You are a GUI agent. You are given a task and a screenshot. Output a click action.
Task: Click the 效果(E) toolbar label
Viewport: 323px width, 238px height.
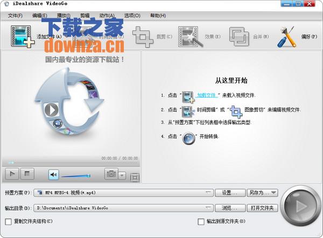tap(213, 37)
